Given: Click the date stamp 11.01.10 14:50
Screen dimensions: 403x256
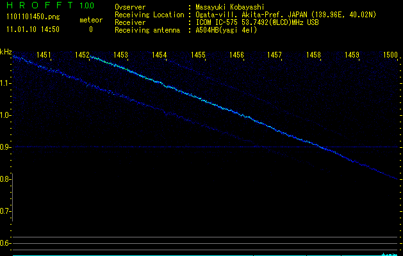Looking at the screenshot, I should click(x=33, y=29).
